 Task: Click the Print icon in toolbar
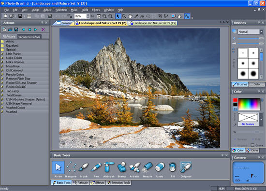click(50, 16)
